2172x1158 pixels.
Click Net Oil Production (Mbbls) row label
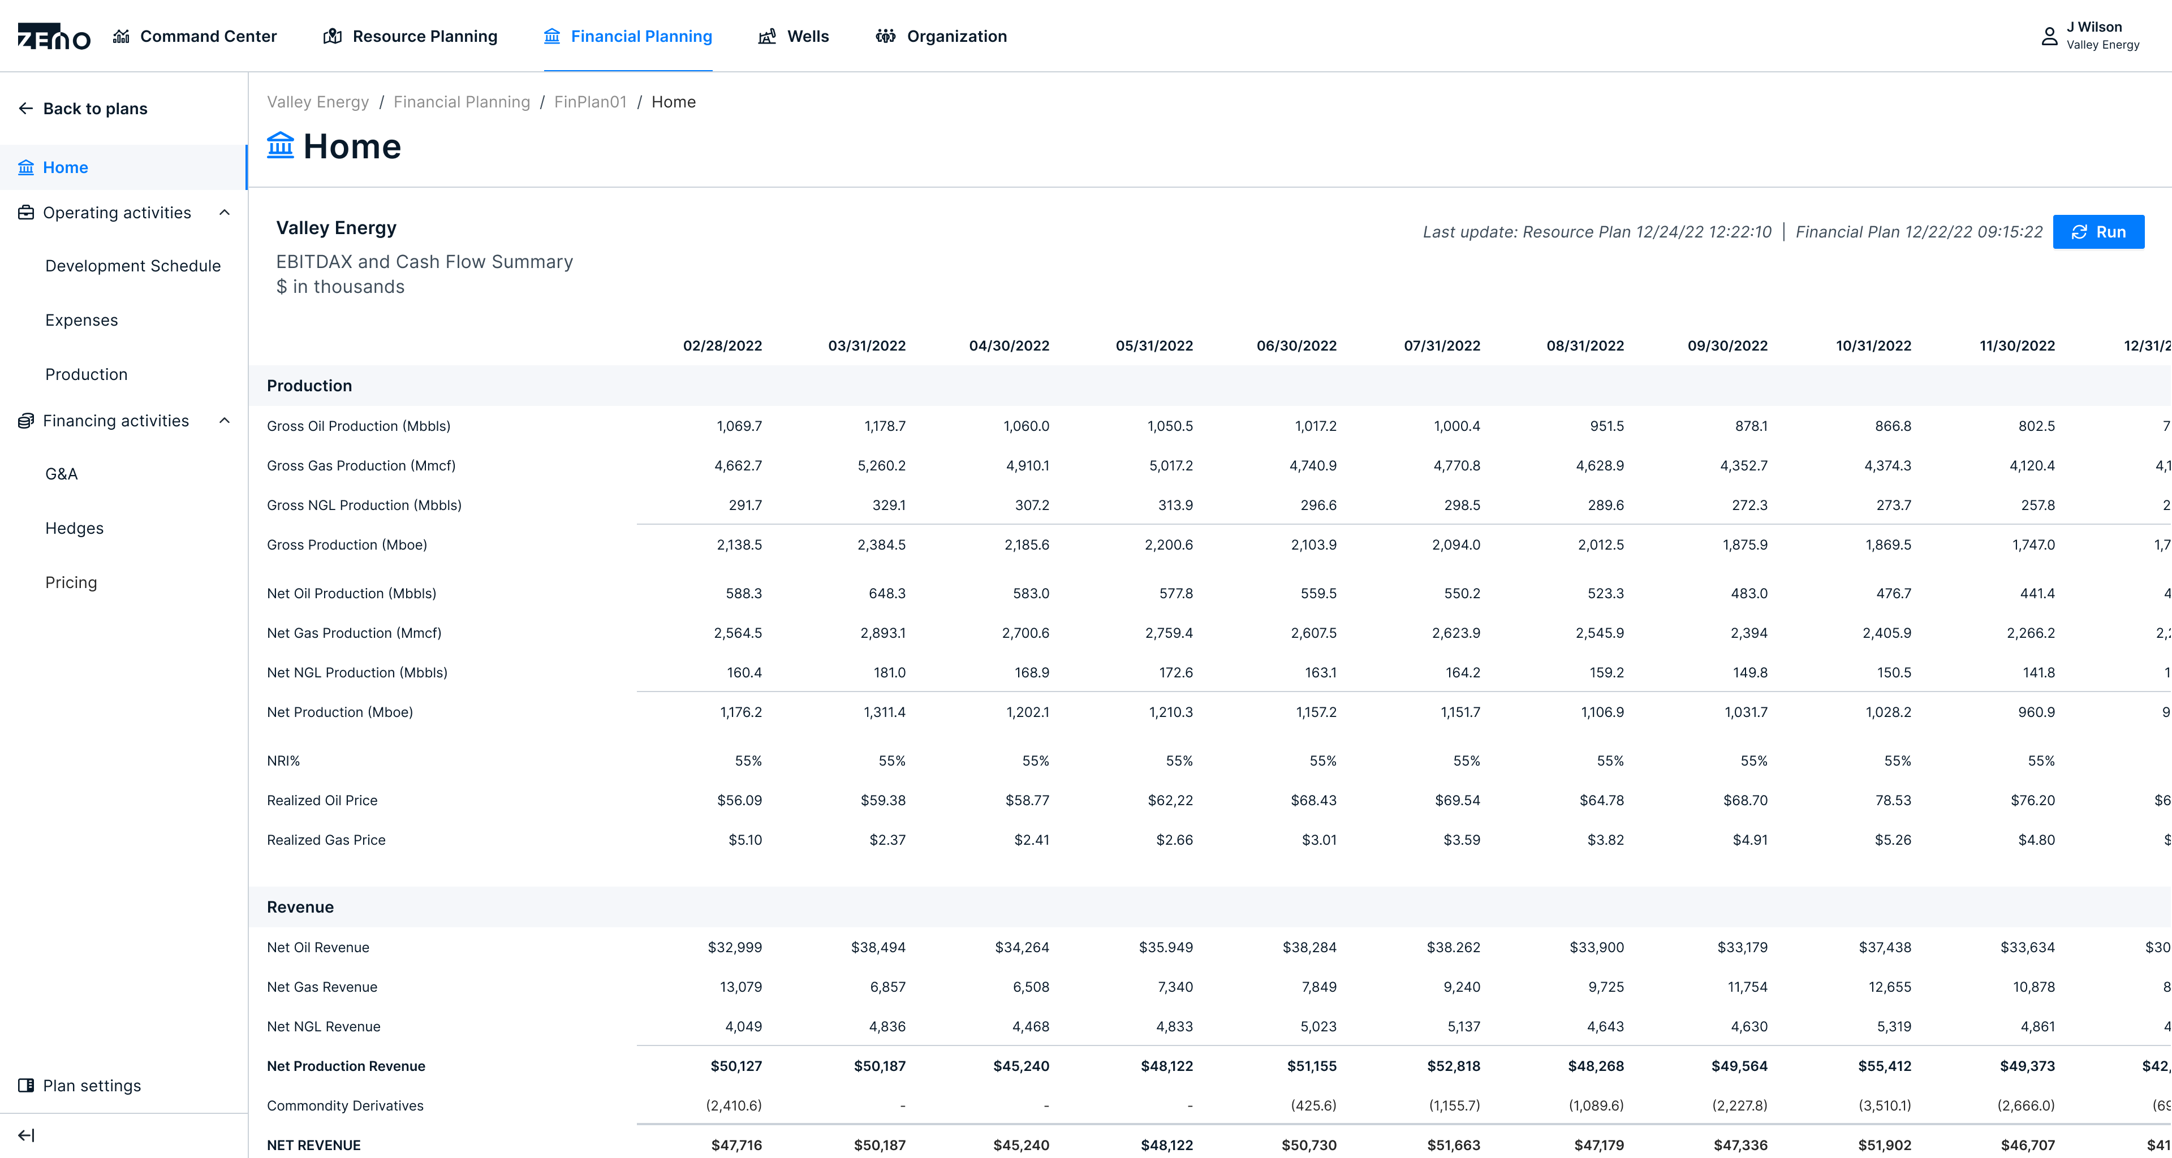(x=352, y=593)
